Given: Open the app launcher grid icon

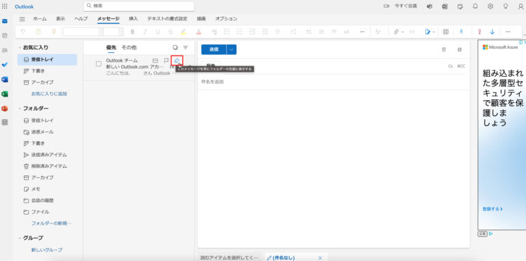Looking at the screenshot, I should [5, 6].
